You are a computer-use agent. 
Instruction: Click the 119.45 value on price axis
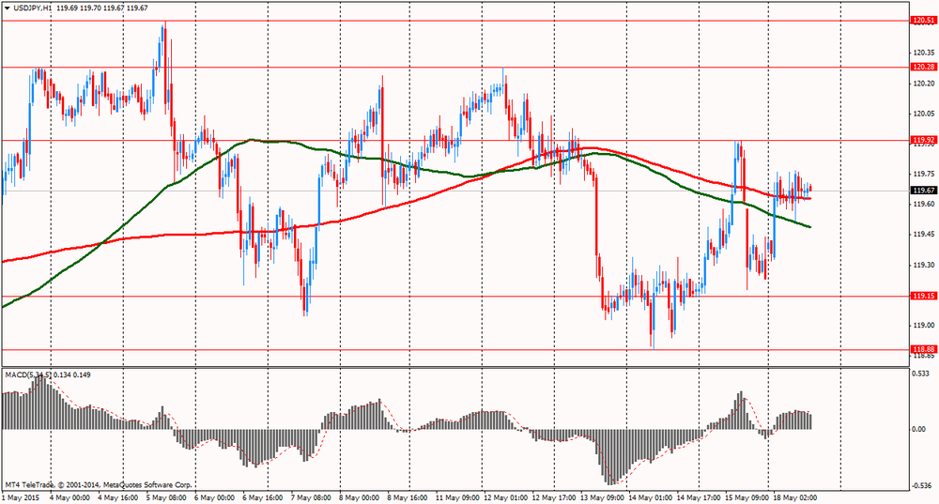tap(924, 234)
